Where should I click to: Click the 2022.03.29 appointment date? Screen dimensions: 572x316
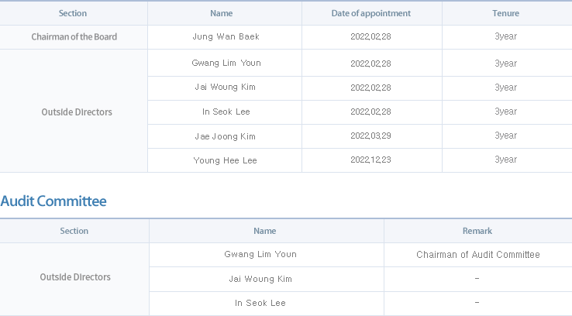370,136
